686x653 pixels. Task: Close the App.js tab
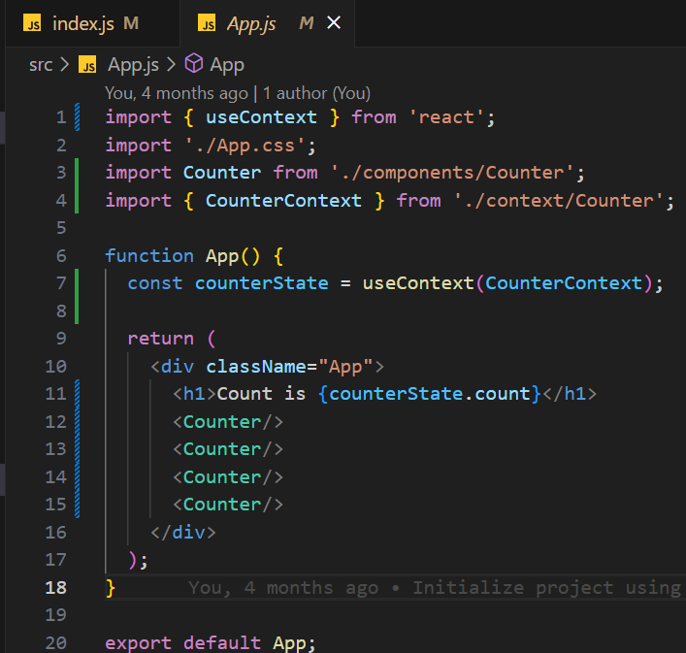pyautogui.click(x=334, y=22)
